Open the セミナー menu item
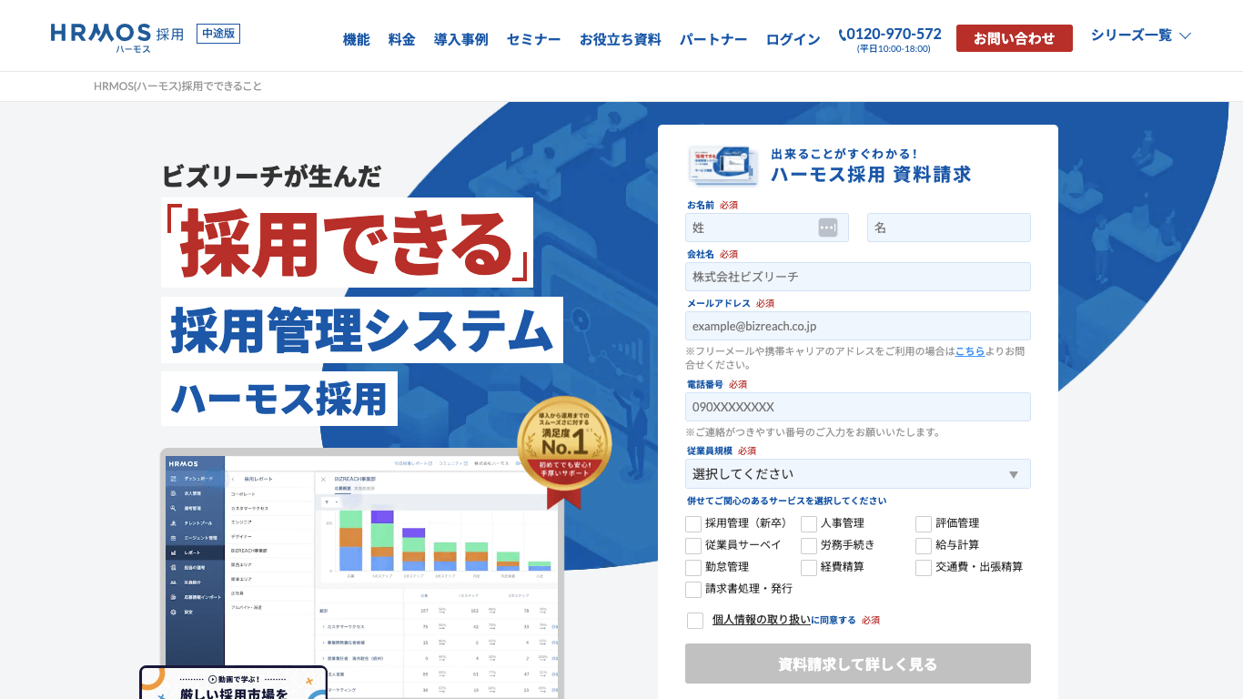 [533, 39]
